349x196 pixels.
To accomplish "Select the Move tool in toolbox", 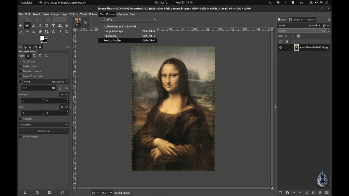I will coord(21,25).
